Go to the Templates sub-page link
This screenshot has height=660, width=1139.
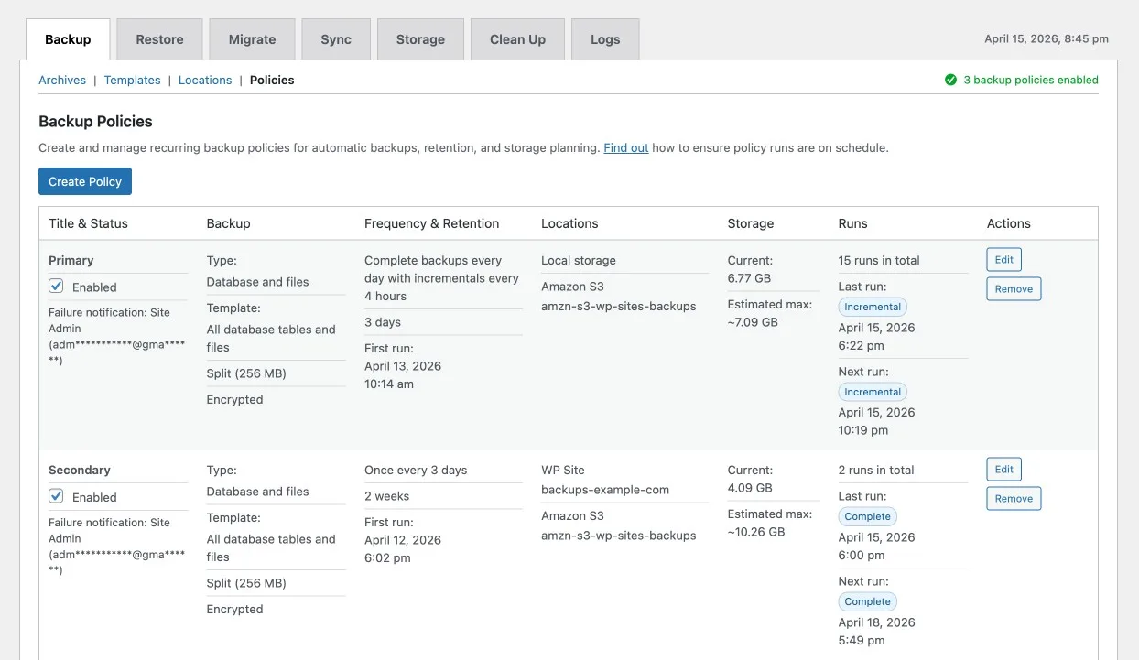coord(132,80)
